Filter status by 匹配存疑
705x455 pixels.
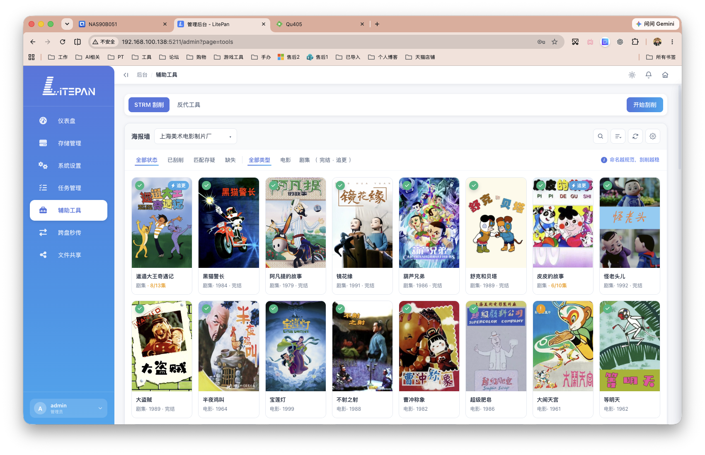pos(204,160)
